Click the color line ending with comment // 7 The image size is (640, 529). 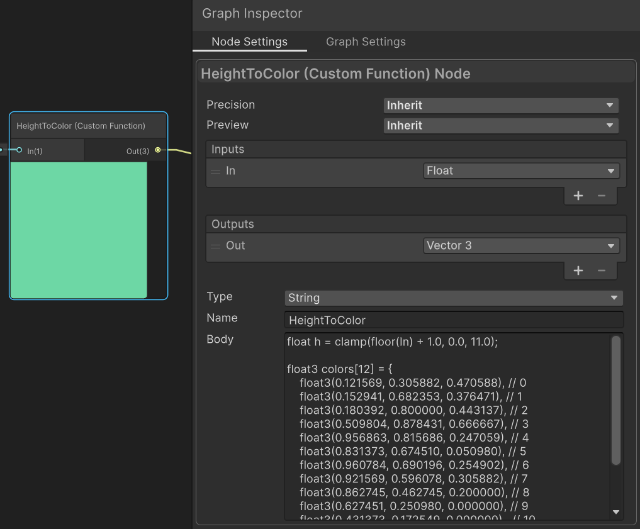[x=413, y=479]
